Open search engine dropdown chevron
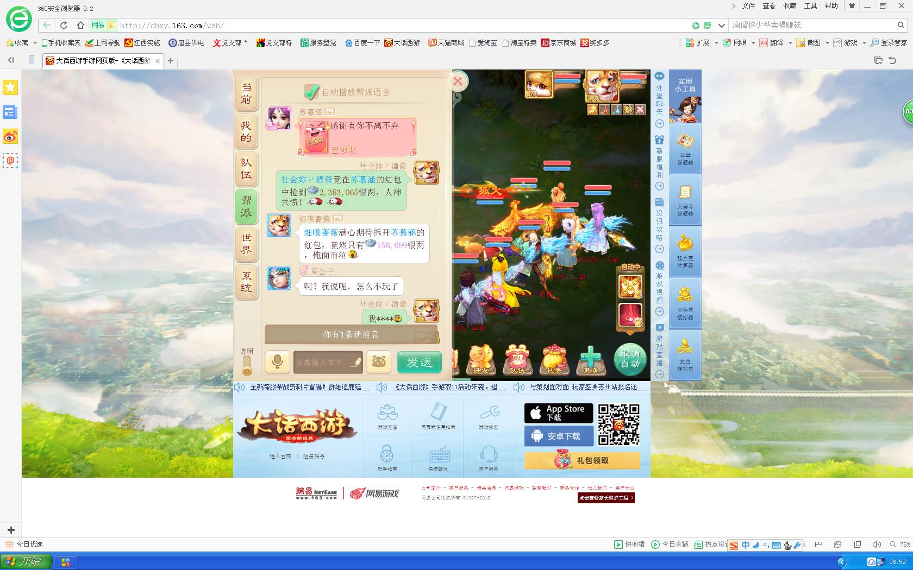The height and width of the screenshot is (570, 913). click(x=721, y=25)
